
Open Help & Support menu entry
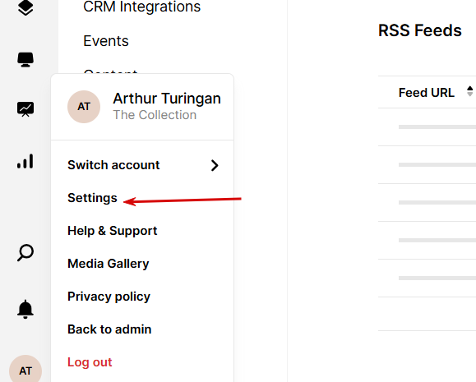[113, 231]
